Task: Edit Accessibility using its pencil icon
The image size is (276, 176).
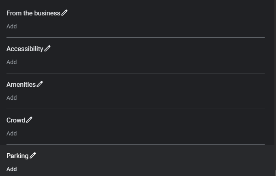Action: [47, 49]
